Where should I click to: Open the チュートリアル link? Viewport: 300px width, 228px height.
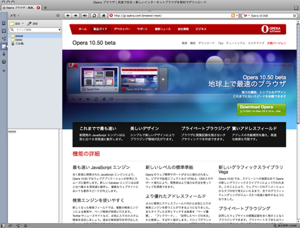pos(236,43)
